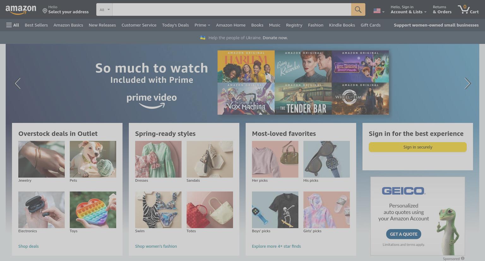This screenshot has width=485, height=261.
Task: Open the Boys' picks thumbnail
Action: [x=275, y=209]
